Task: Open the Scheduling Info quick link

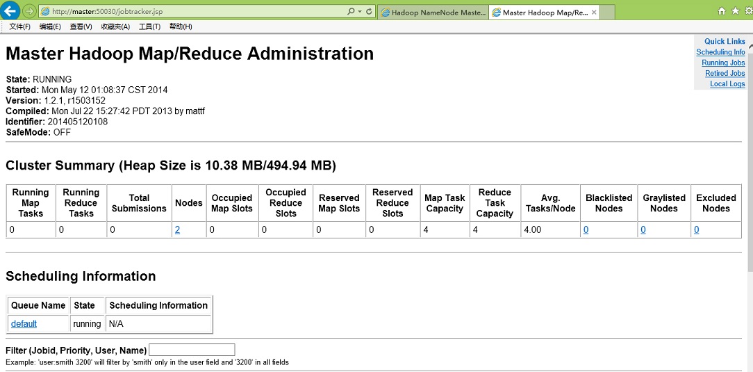Action: (720, 52)
